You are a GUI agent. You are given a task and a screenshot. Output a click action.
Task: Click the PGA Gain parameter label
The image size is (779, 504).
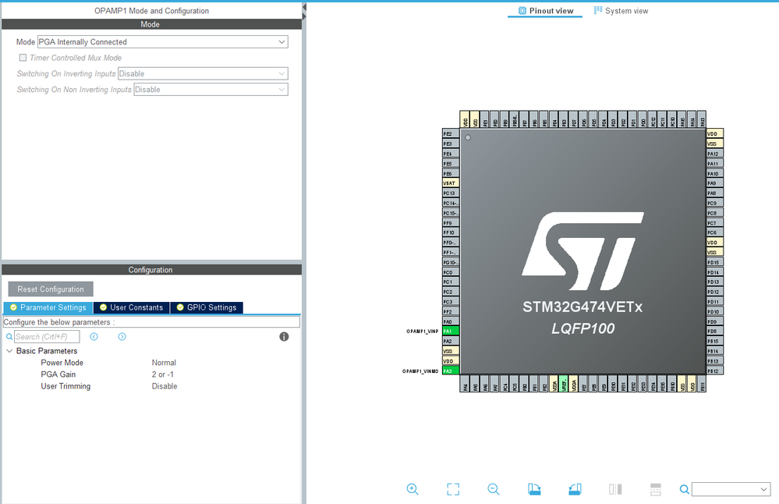58,374
